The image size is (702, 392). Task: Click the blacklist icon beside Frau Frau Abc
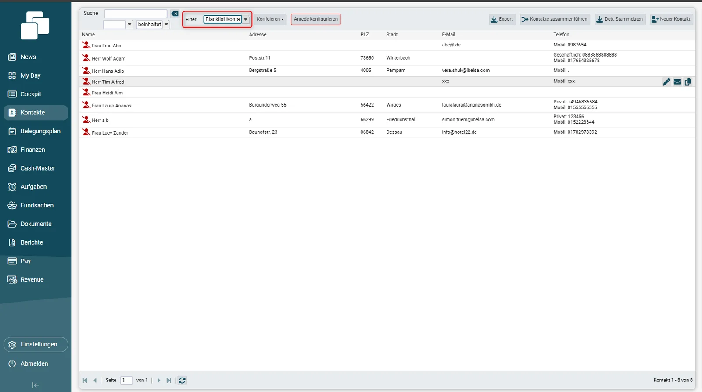click(x=86, y=45)
